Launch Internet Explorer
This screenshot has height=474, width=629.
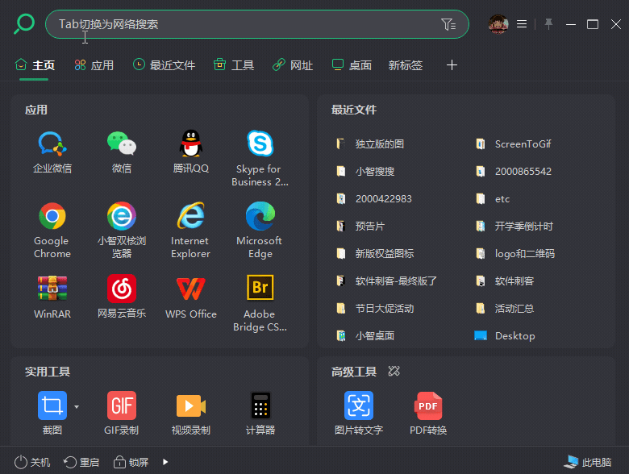191,231
